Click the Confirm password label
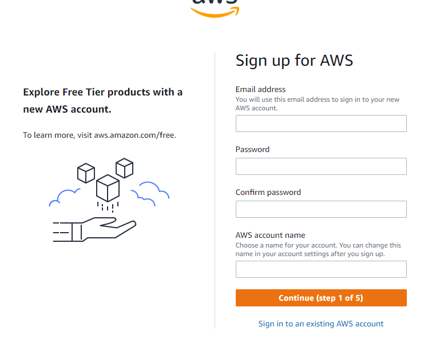This screenshot has height=339, width=424. click(268, 192)
